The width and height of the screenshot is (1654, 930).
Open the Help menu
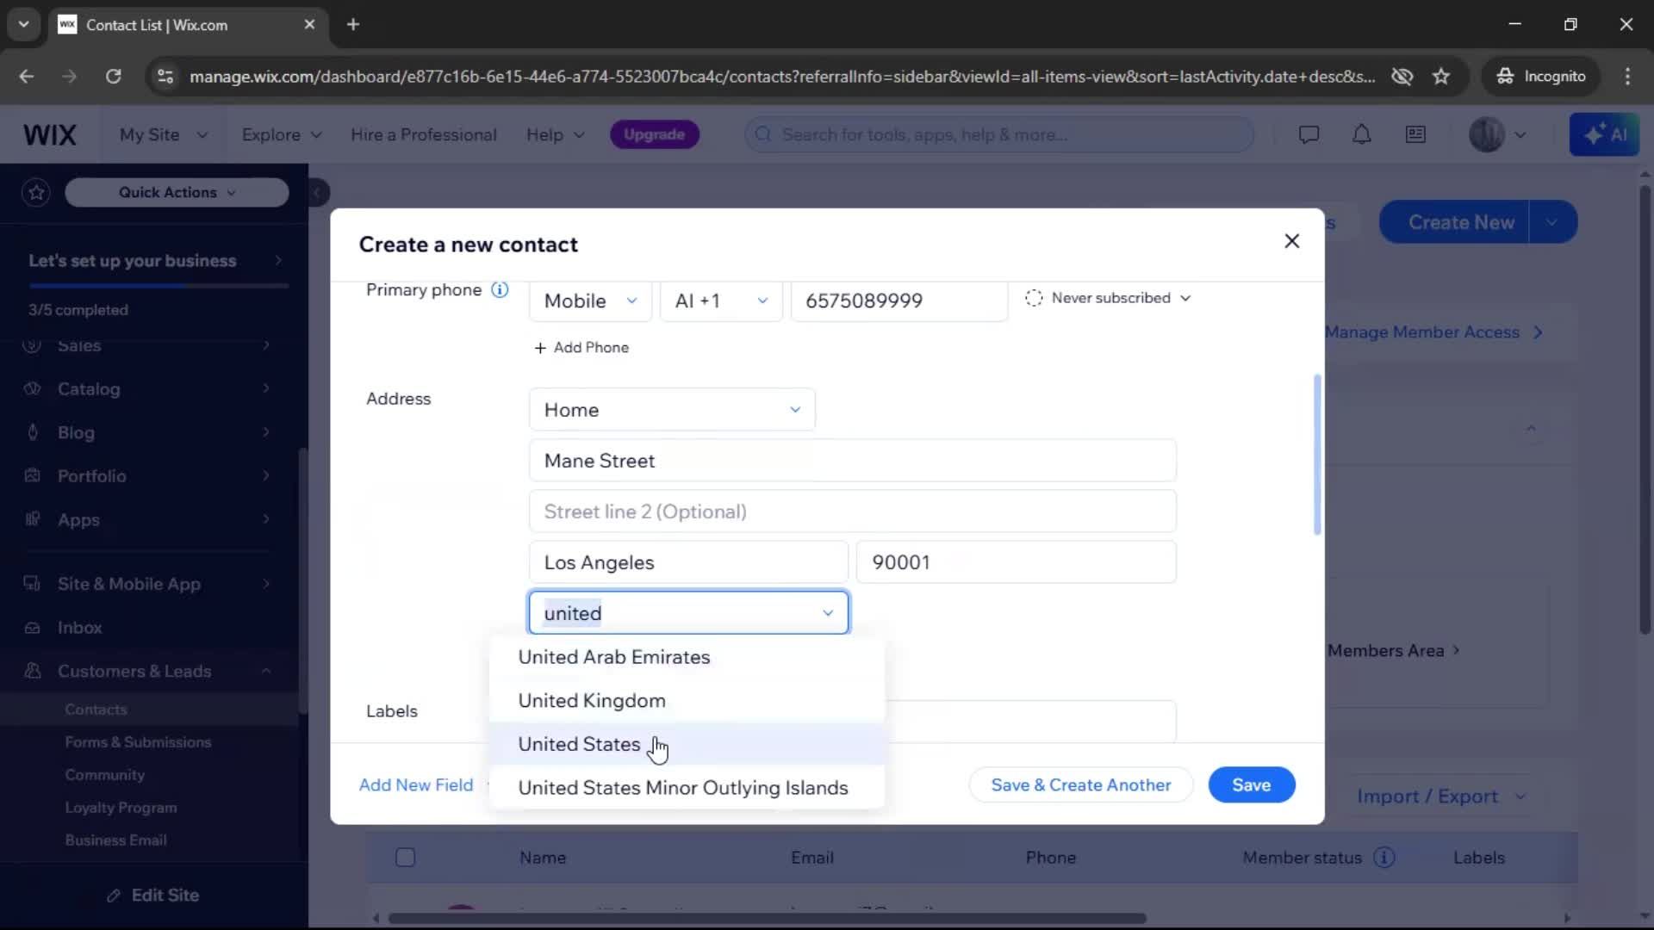pos(556,135)
